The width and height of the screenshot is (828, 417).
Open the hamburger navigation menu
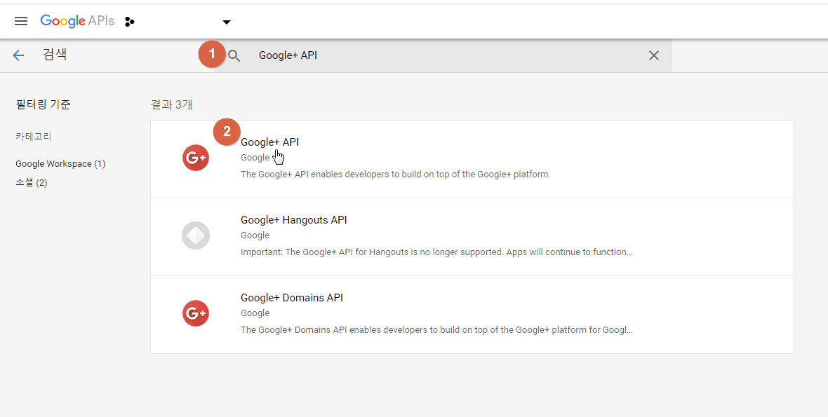[x=21, y=22]
